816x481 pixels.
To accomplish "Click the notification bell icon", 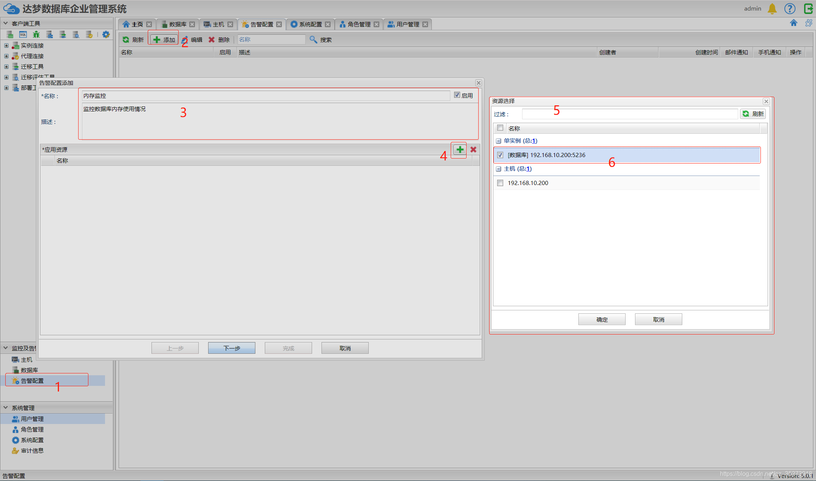I will point(772,9).
